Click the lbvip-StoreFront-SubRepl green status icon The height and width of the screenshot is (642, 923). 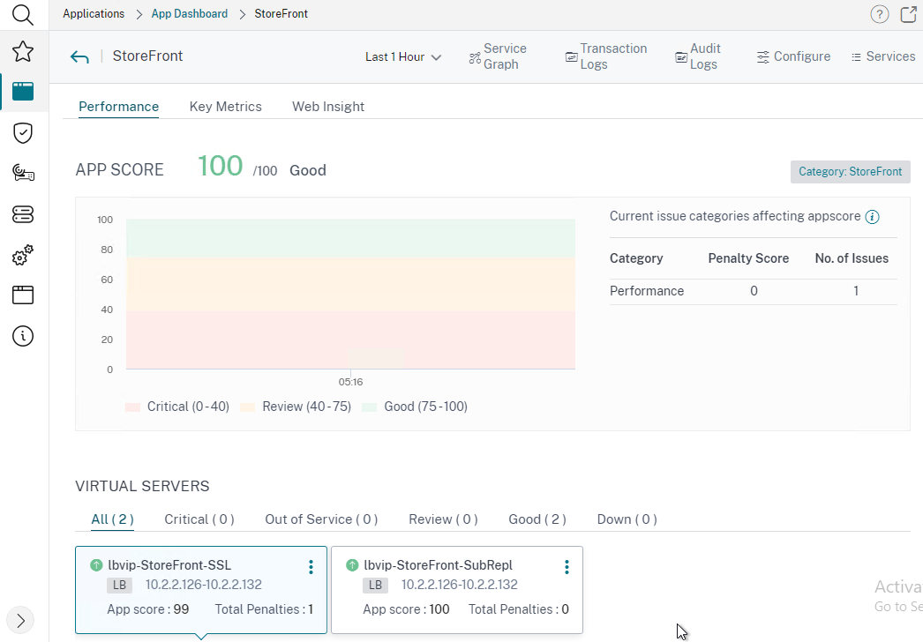tap(352, 565)
